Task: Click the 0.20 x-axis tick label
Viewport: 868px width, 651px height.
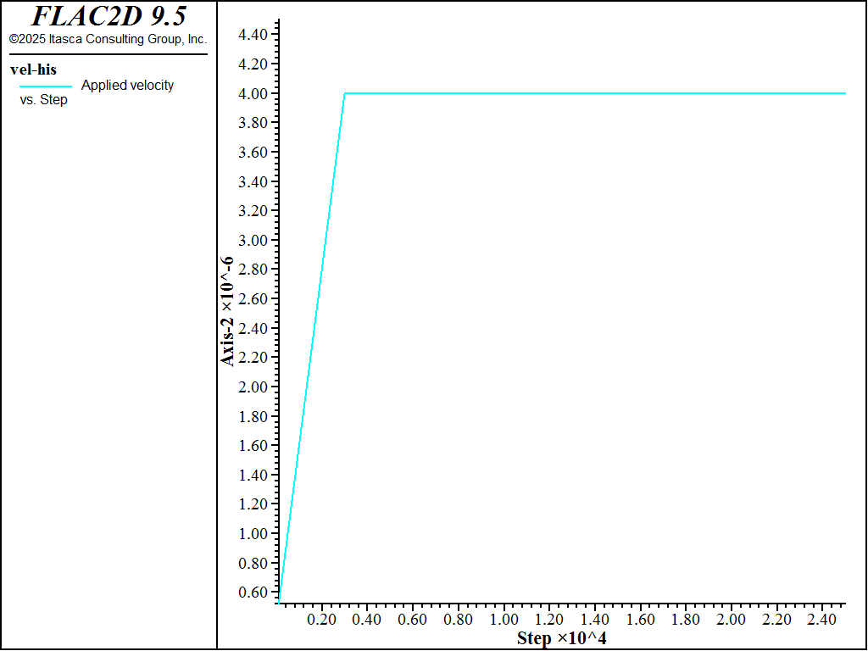Action: tap(321, 620)
